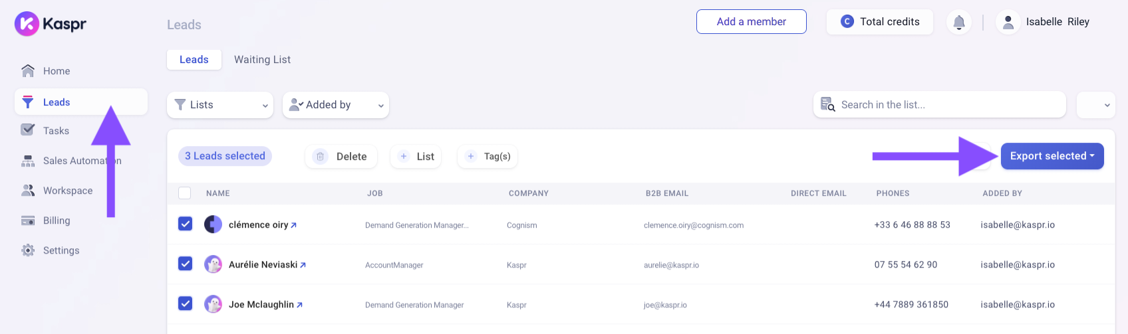The width and height of the screenshot is (1128, 334).
Task: Uncheck Joe Mclaughlin's checkbox
Action: click(x=186, y=303)
